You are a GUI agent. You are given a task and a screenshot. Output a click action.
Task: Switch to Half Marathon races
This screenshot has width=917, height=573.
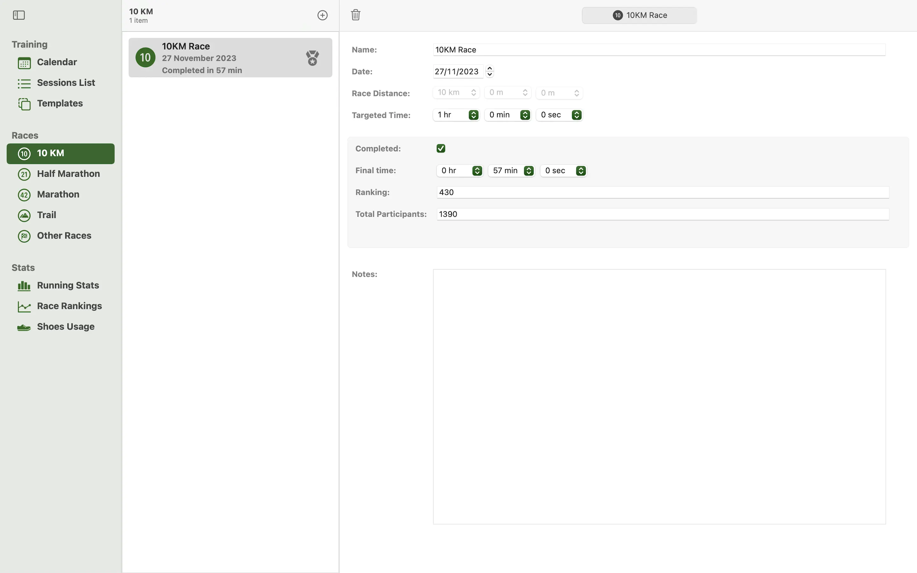tap(68, 173)
